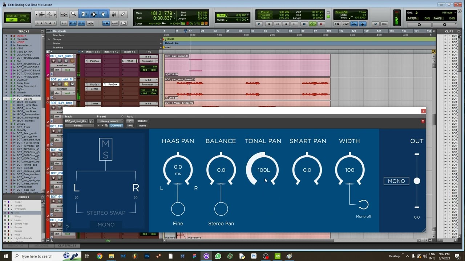This screenshot has width=465, height=261.
Task: Select the Grabber hand tool
Action: (103, 14)
